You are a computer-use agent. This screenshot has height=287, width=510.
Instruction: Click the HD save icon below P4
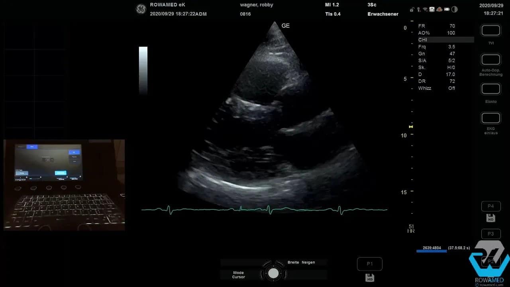coord(491,218)
